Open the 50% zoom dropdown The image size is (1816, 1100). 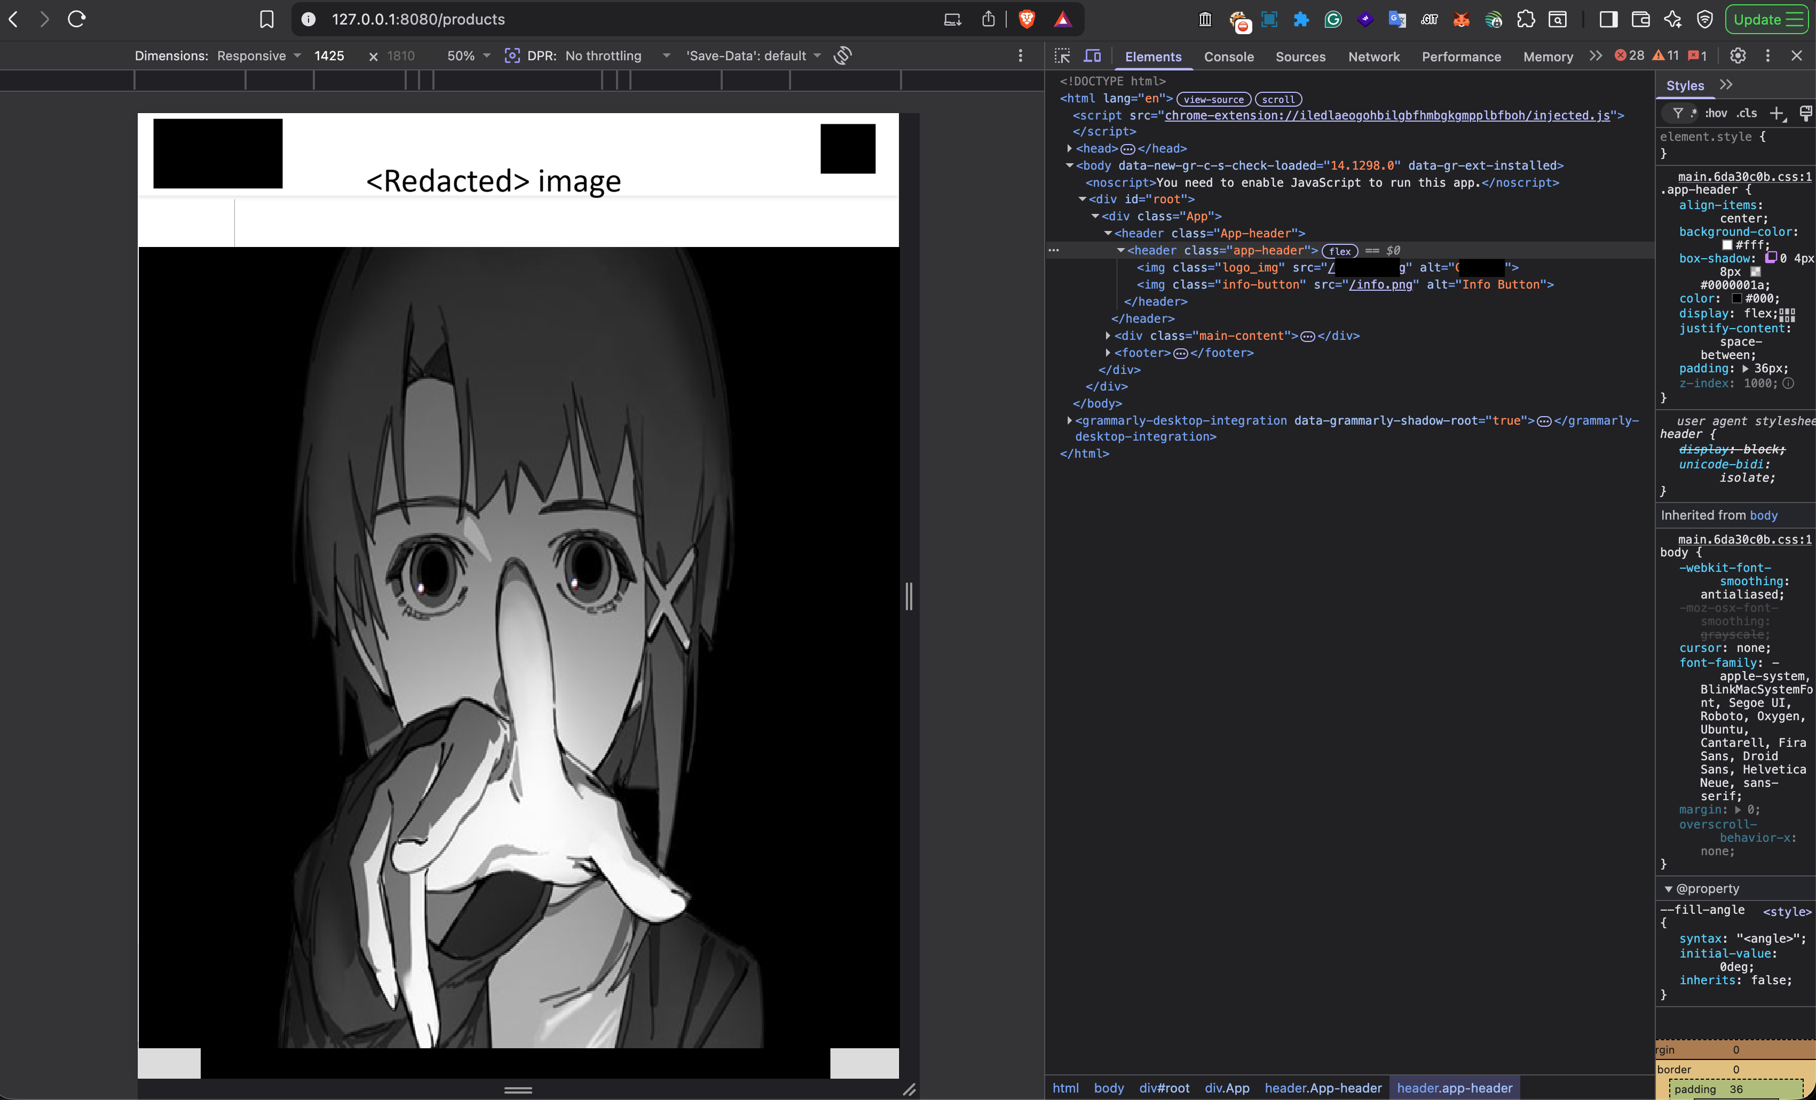point(469,56)
